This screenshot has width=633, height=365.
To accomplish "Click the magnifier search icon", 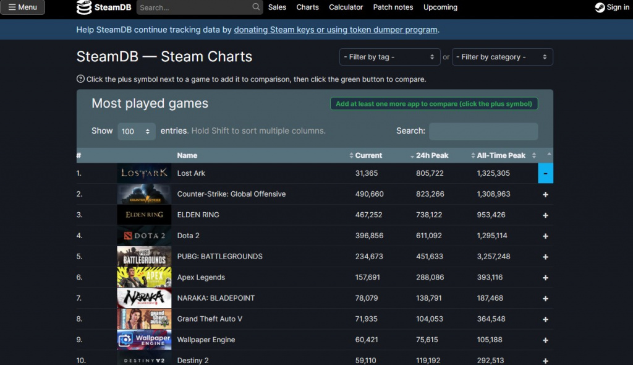I will tap(256, 7).
